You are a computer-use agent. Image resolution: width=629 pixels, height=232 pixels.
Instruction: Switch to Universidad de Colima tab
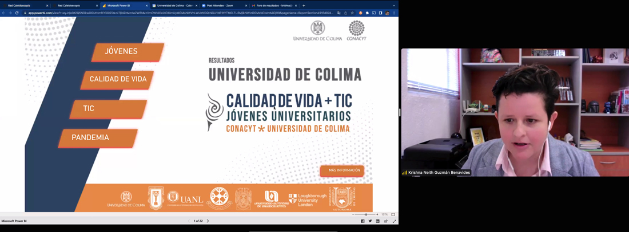[175, 6]
